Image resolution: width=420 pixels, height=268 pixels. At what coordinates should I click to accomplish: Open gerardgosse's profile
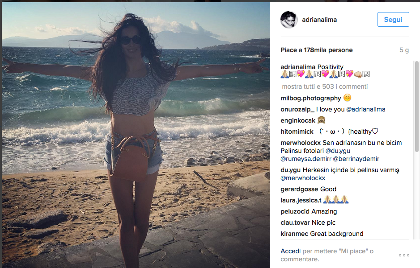pyautogui.click(x=300, y=189)
